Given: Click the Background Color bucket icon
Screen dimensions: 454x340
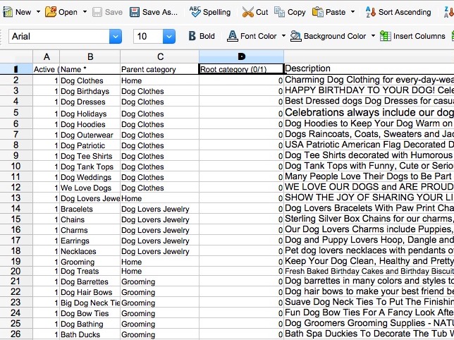Looking at the screenshot, I should coord(295,36).
